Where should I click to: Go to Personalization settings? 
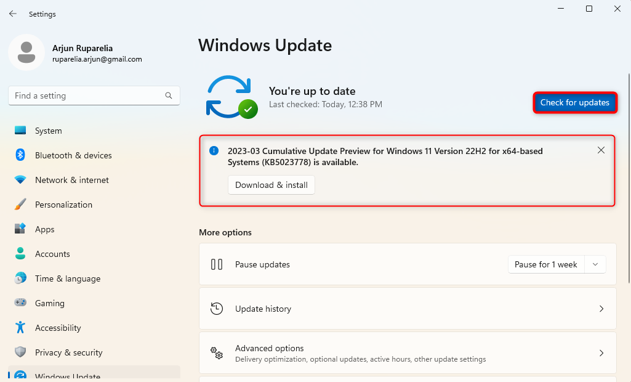[94, 205]
